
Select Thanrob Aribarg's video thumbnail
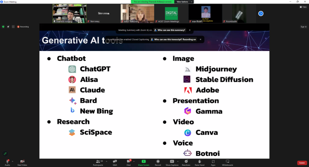click(x=70, y=14)
